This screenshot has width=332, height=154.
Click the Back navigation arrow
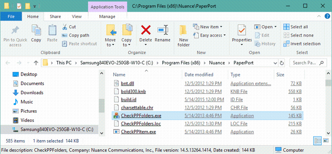7,63
